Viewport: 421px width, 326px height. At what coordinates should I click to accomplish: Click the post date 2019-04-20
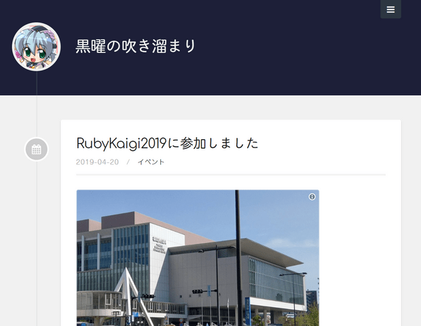97,162
